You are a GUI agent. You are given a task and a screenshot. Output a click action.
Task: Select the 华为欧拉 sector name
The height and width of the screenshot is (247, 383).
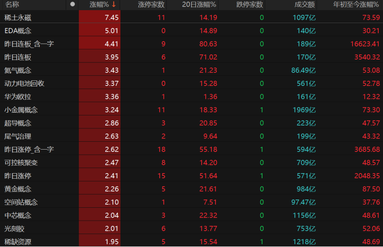coord(18,97)
